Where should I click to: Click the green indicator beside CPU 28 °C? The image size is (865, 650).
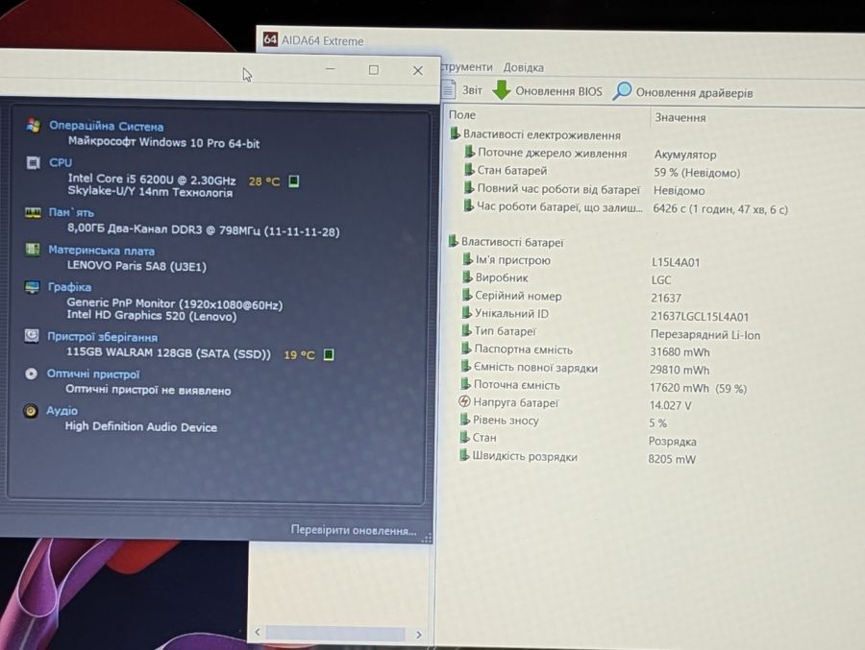point(294,181)
